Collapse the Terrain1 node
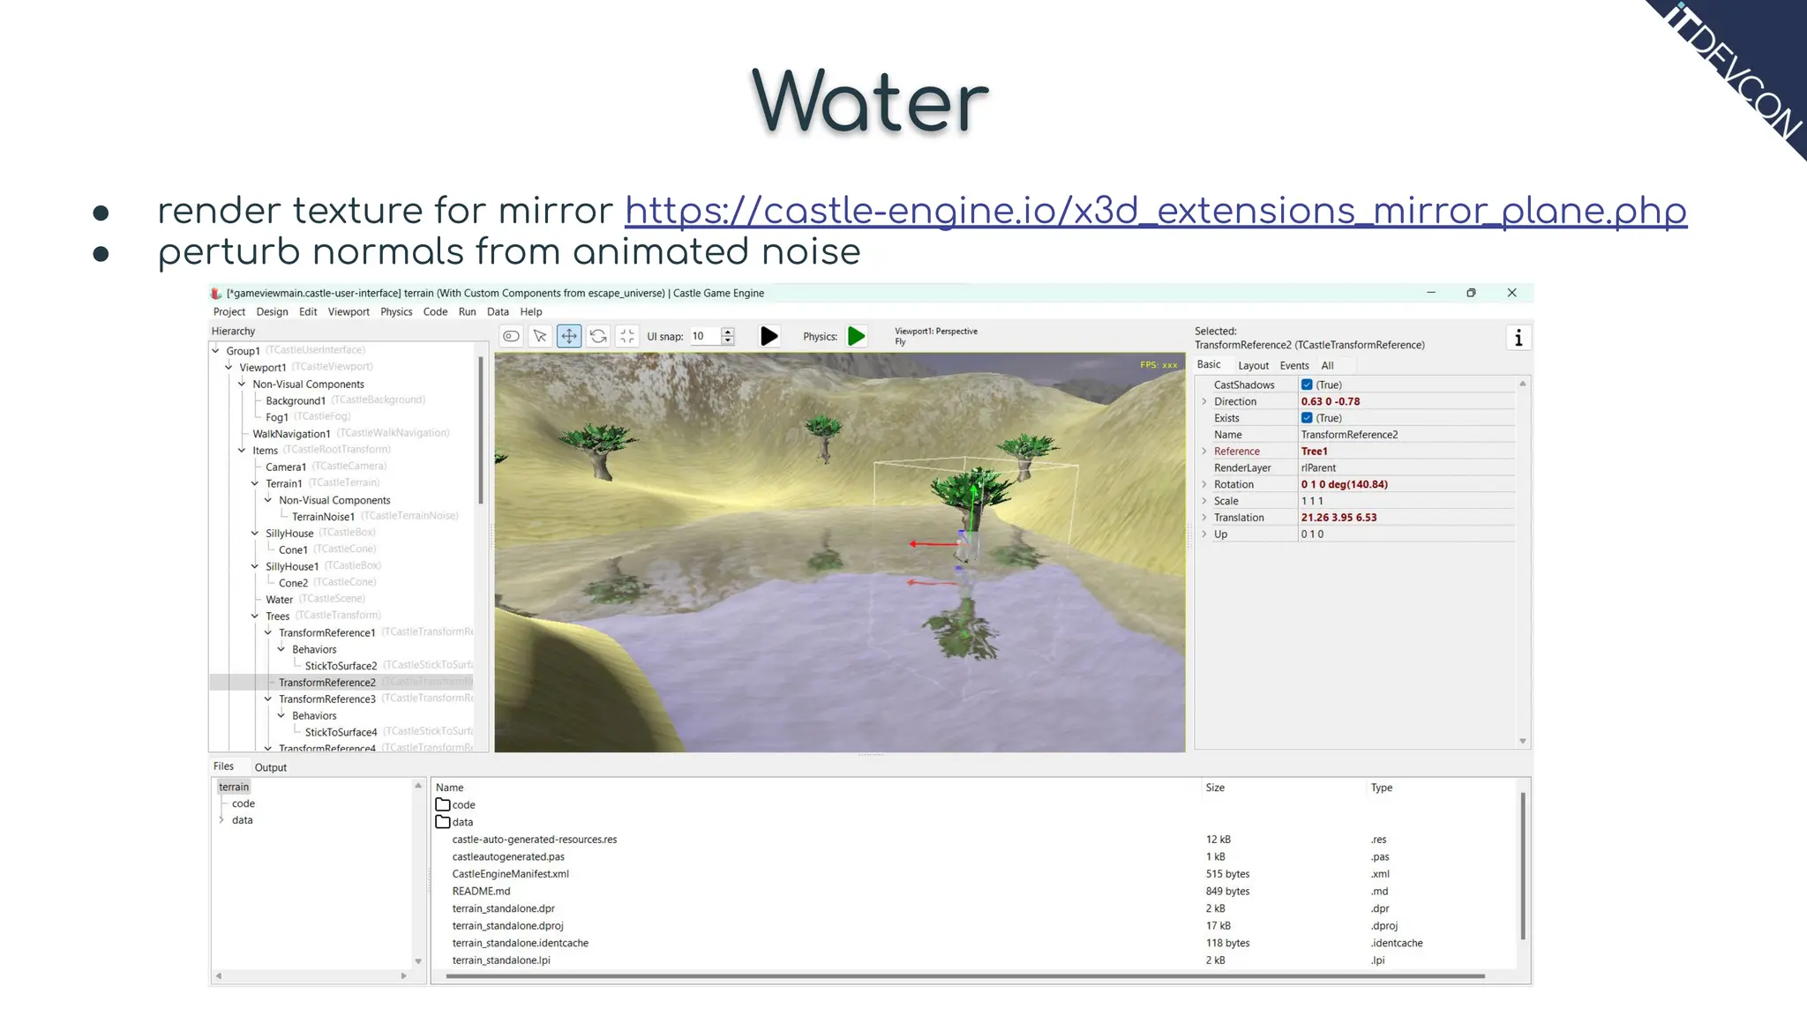This screenshot has width=1807, height=1016. pyautogui.click(x=255, y=483)
